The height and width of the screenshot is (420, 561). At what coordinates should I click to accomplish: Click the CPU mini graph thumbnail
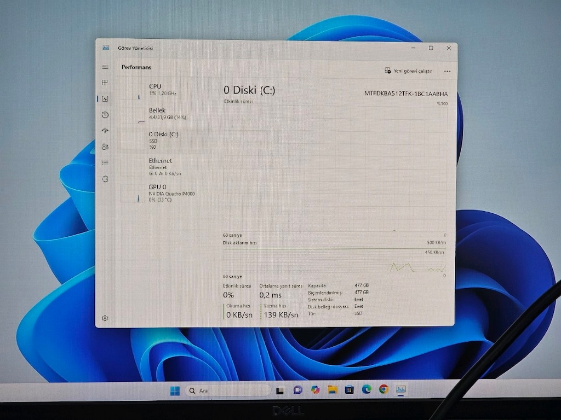(133, 91)
